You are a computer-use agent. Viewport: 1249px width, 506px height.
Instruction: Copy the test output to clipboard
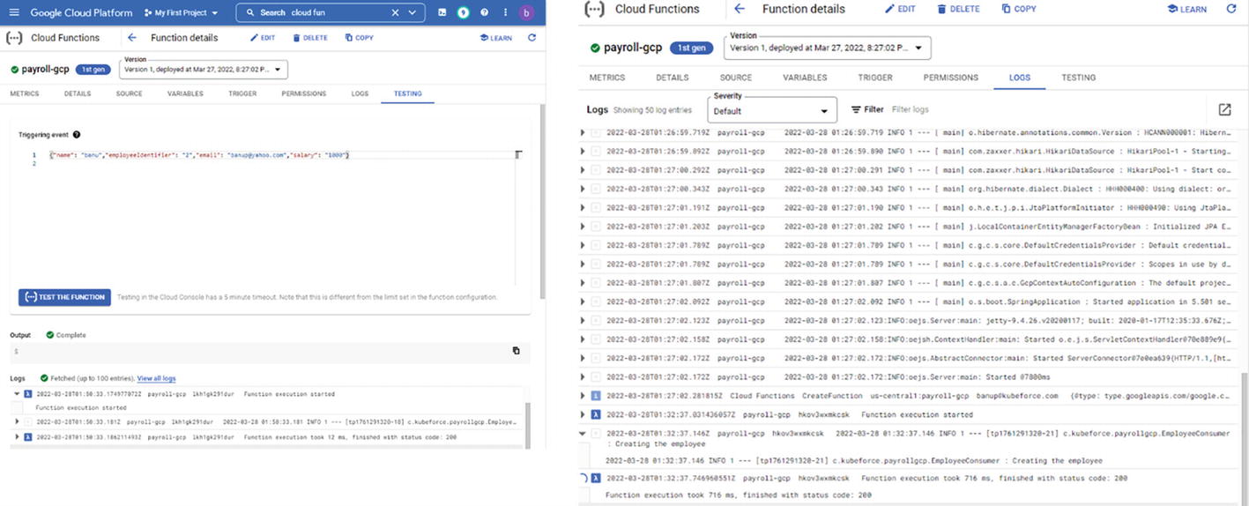[x=516, y=351]
